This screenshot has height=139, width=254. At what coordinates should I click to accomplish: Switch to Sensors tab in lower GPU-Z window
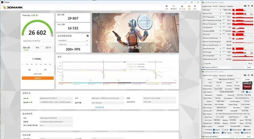click(x=215, y=75)
